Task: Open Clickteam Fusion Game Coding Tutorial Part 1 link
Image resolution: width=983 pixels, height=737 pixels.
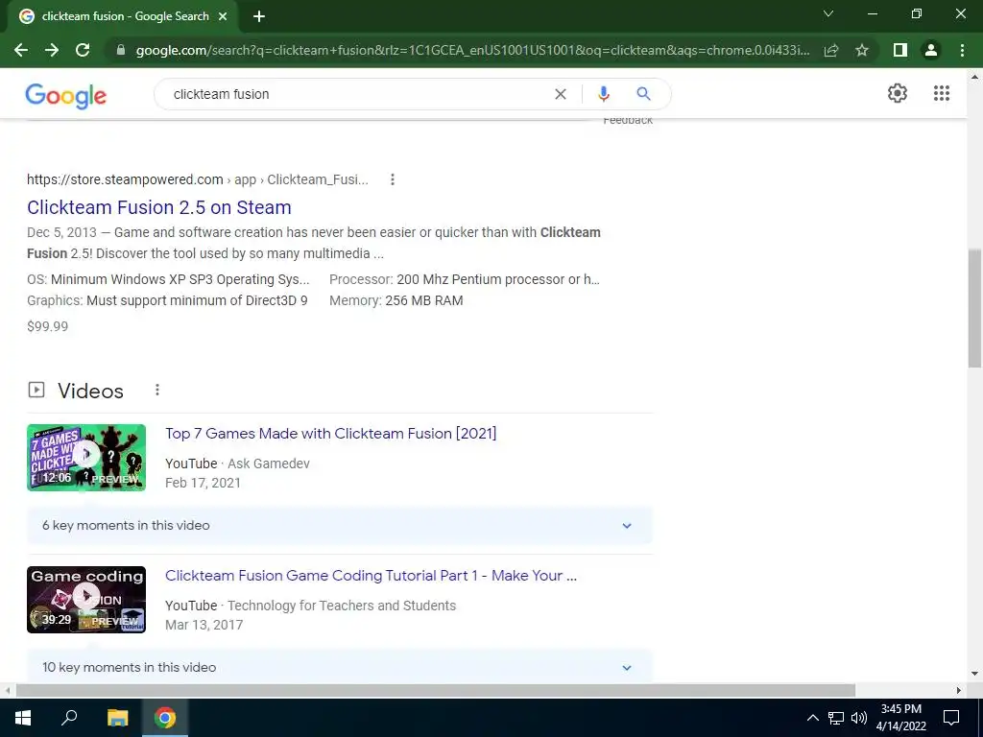Action: tap(372, 576)
